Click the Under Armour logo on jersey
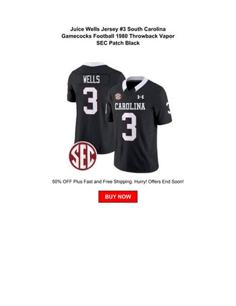 [141, 97]
